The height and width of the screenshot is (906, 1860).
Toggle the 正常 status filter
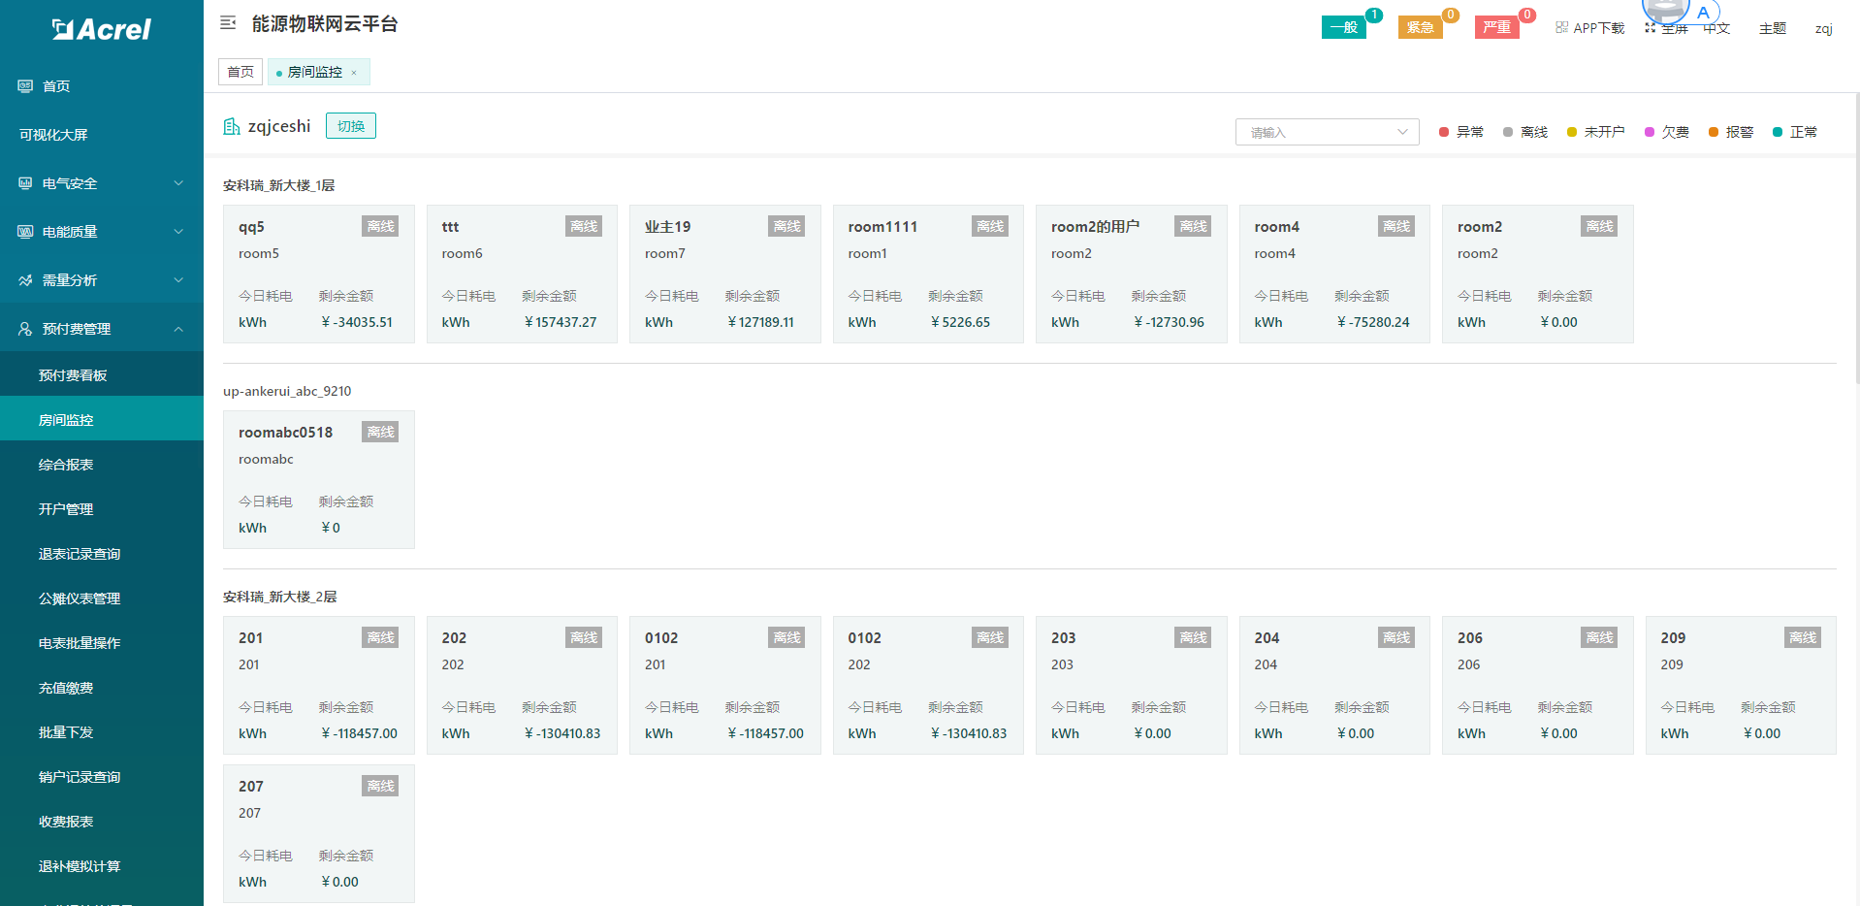(x=1795, y=132)
